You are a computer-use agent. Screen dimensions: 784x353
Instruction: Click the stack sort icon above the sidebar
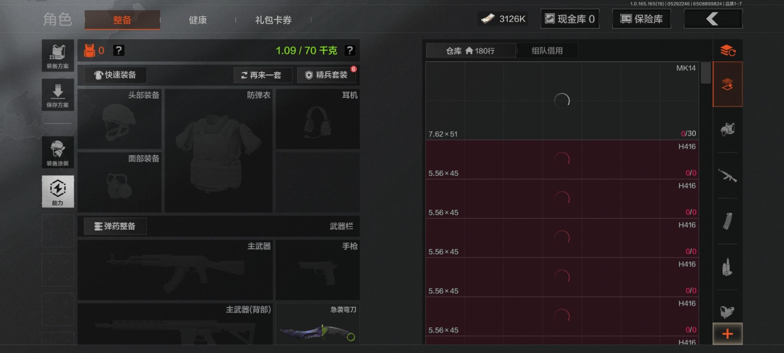(x=728, y=51)
